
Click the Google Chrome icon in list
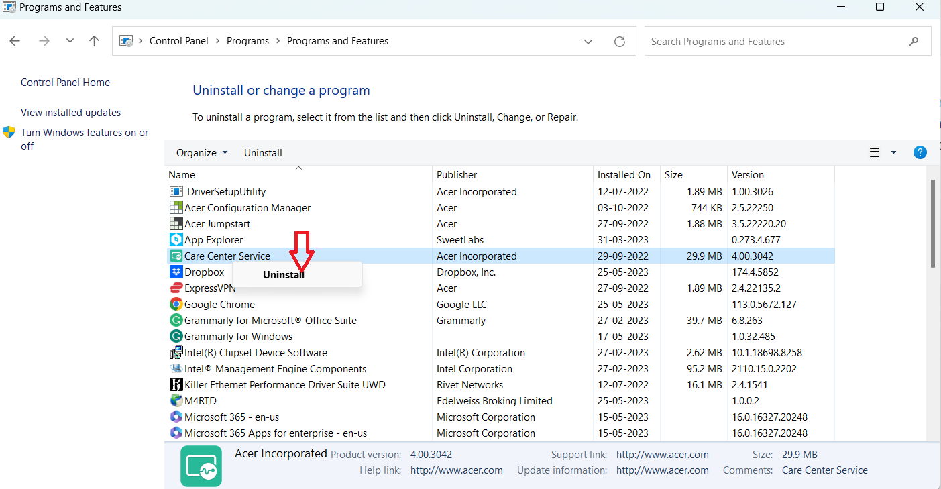(x=176, y=305)
